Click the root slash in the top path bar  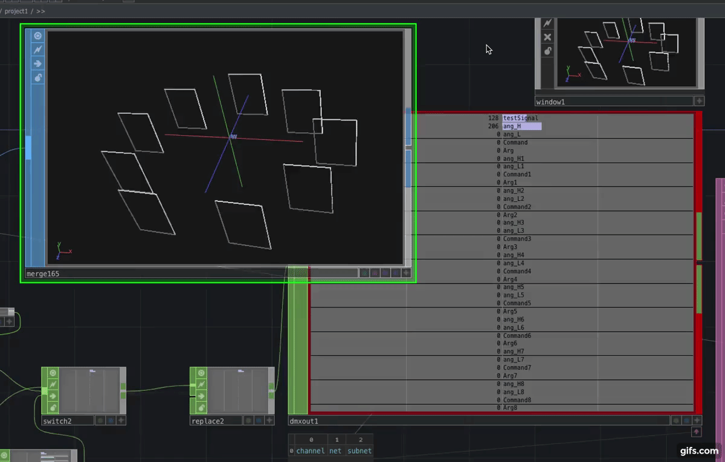coord(3,11)
